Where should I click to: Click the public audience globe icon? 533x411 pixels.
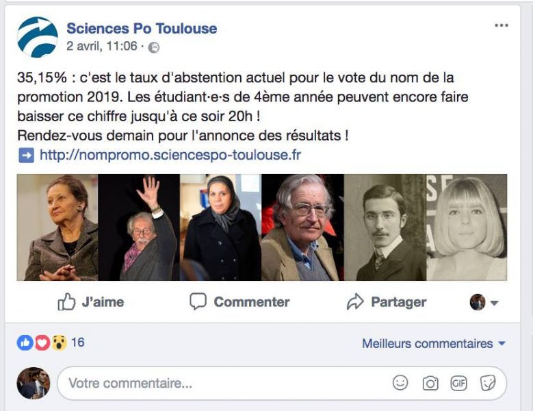[x=154, y=48]
